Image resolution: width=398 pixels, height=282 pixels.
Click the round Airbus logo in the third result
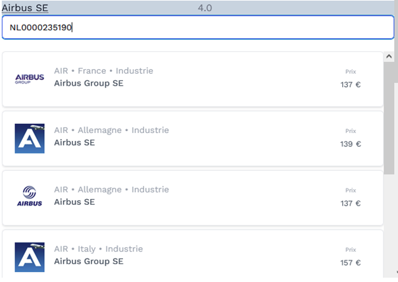pos(29,196)
